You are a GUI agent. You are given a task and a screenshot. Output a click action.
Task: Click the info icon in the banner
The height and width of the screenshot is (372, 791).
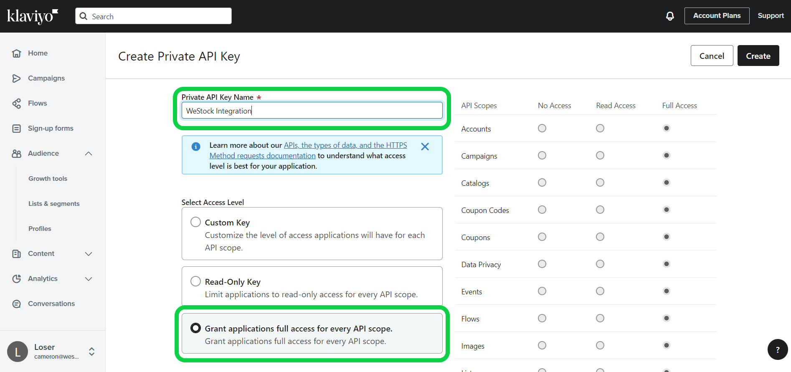(x=195, y=147)
